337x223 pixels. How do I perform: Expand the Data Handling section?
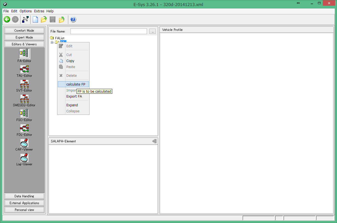click(24, 196)
